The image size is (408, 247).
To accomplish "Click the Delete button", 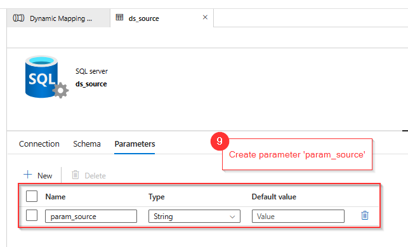I will [x=89, y=175].
